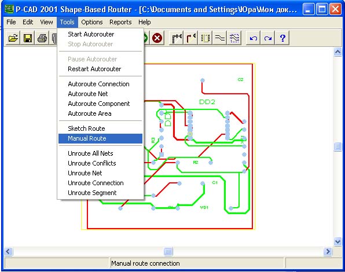Click the C2 component label

(x=240, y=80)
